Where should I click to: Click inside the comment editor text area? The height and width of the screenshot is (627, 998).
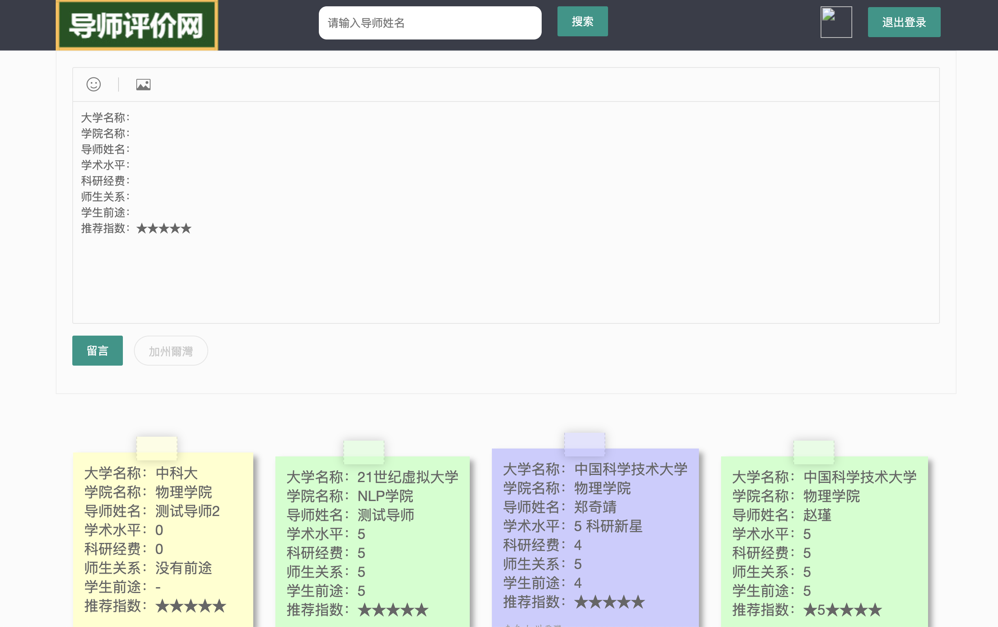click(x=506, y=273)
